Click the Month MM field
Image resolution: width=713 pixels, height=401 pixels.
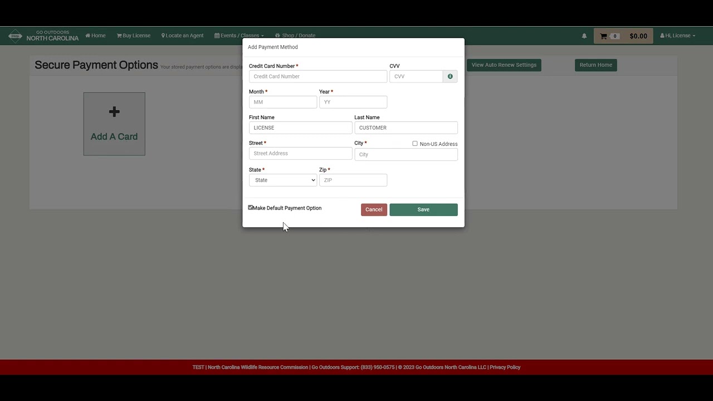tap(283, 102)
